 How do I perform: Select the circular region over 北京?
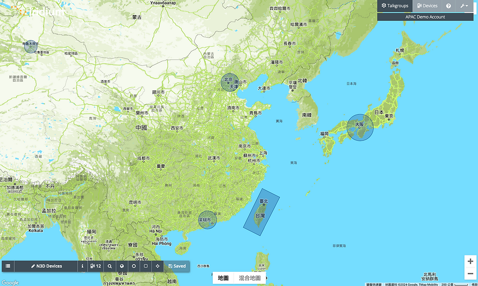coord(230,82)
